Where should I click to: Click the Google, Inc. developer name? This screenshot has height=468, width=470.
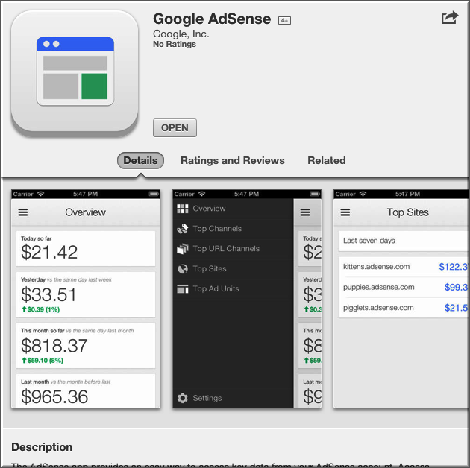pos(181,34)
